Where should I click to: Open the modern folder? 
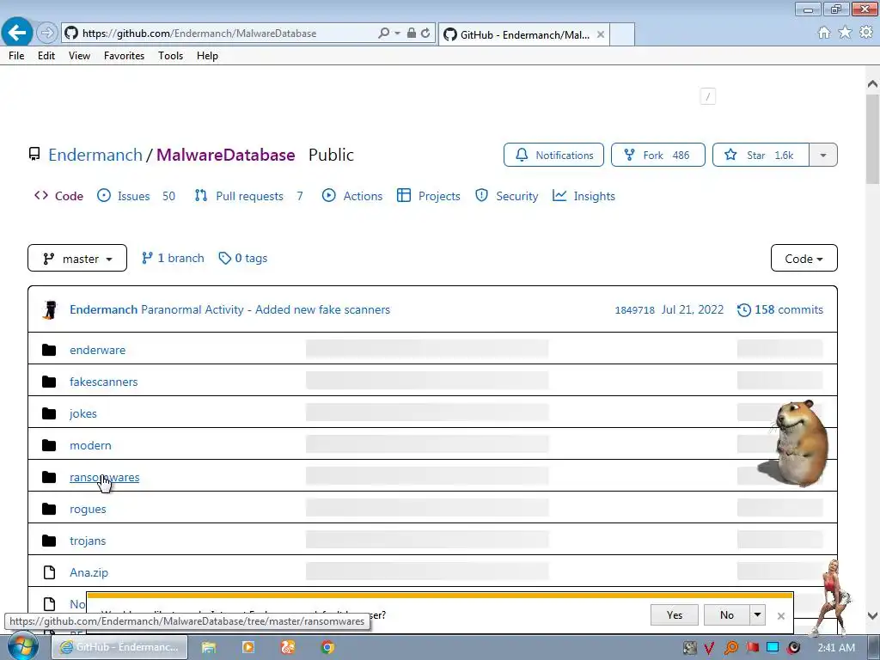(x=90, y=446)
